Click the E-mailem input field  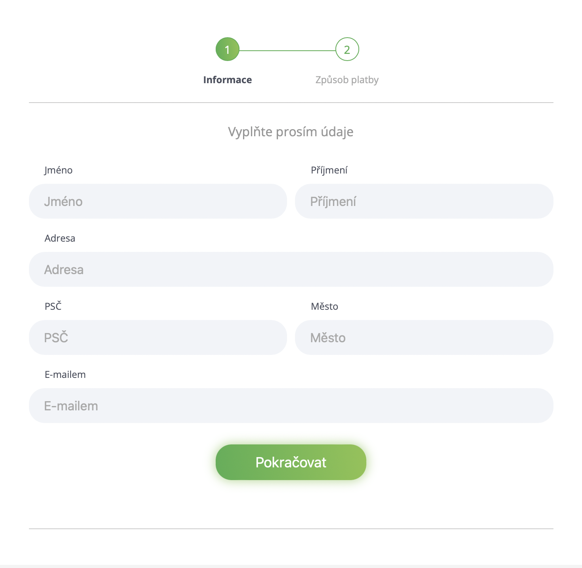tap(291, 406)
